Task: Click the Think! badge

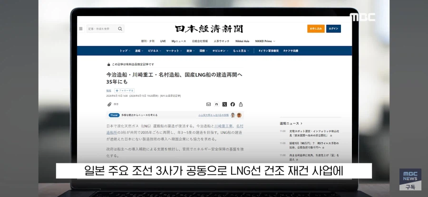Action: pos(114,115)
